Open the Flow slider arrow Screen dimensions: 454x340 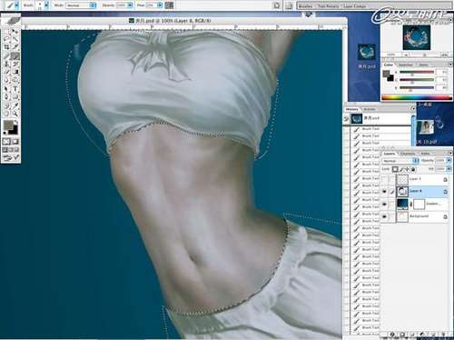[160, 5]
